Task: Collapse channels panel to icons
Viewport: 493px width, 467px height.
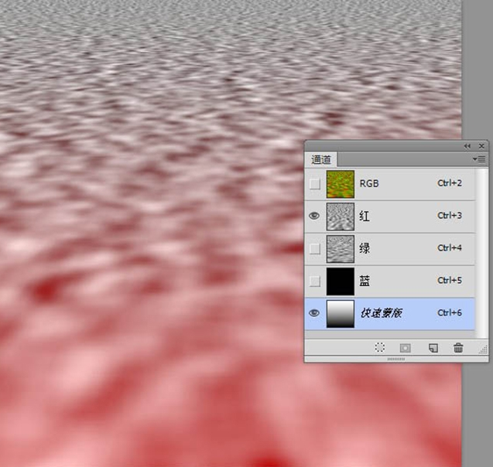Action: point(467,146)
